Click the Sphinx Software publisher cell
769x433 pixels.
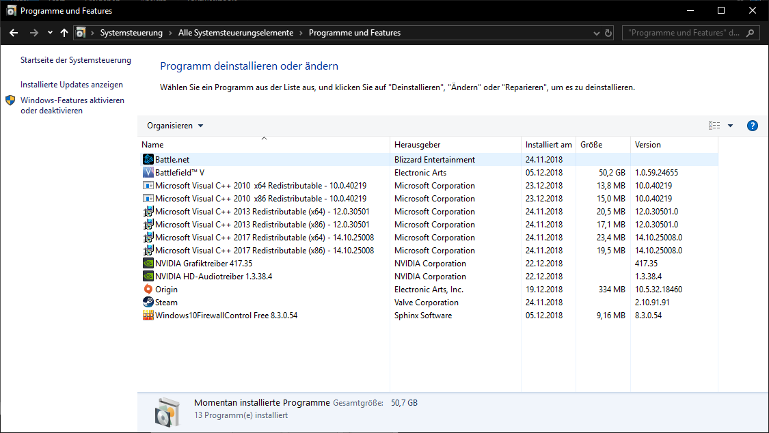click(423, 316)
